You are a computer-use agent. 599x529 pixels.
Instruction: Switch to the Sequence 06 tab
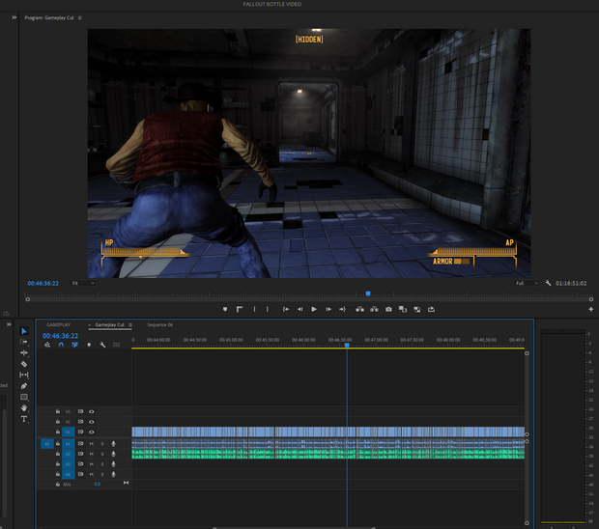pos(159,325)
